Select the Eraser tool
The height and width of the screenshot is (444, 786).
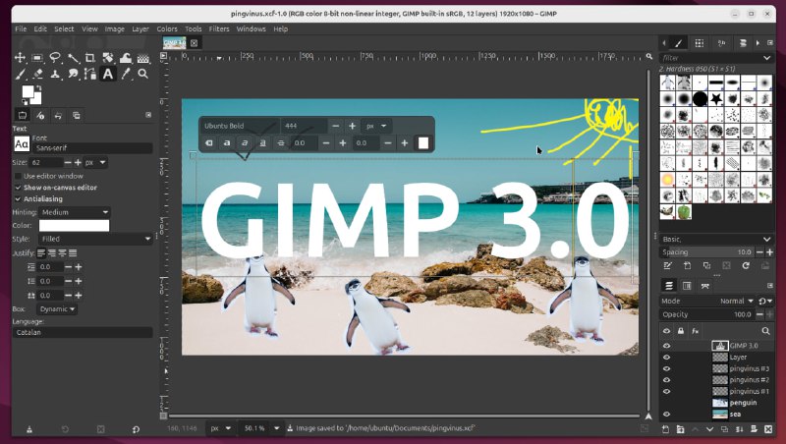point(37,75)
